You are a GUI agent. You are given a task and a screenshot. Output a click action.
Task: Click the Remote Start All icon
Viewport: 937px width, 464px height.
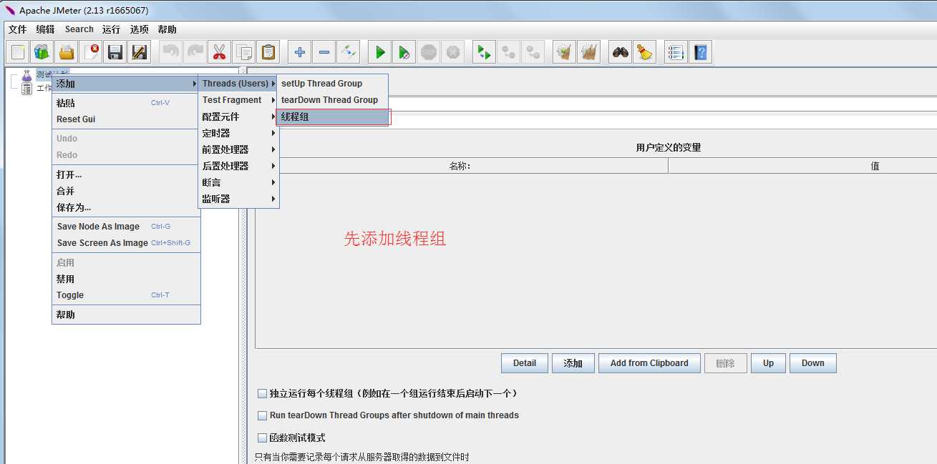(485, 52)
